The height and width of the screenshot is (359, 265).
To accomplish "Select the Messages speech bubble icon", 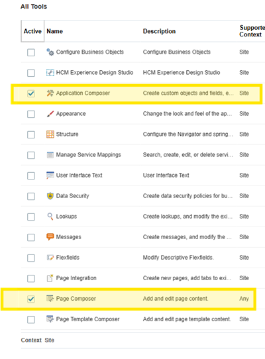I will [x=50, y=236].
